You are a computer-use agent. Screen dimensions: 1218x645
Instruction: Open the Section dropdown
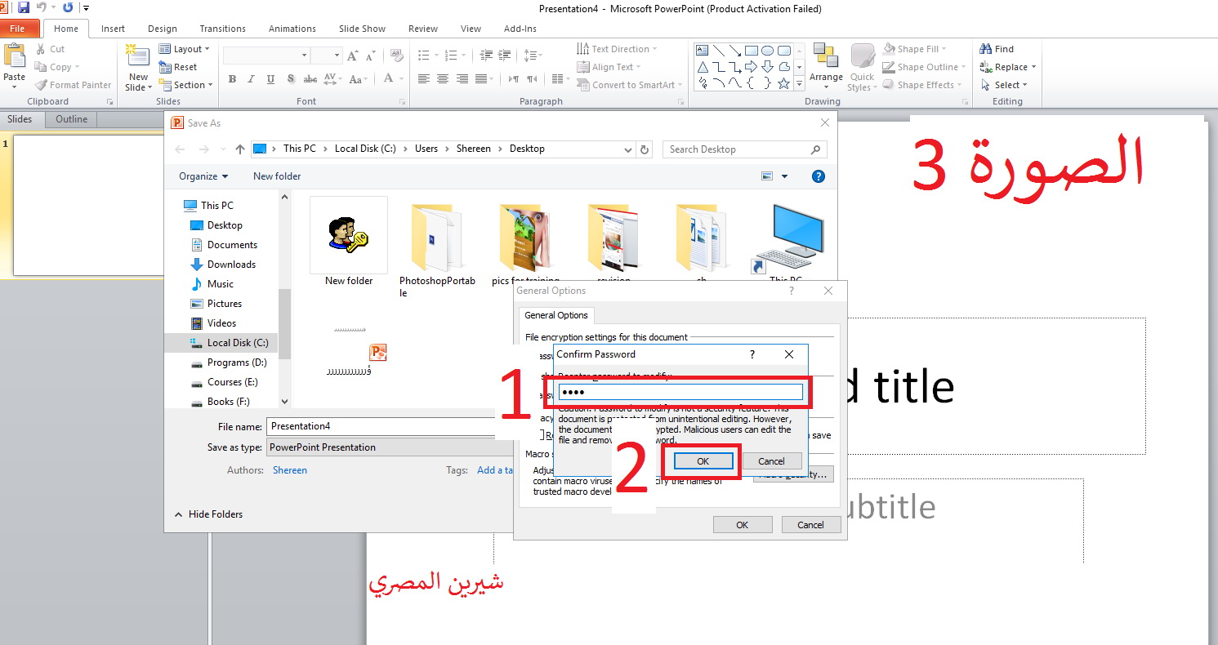pos(185,85)
